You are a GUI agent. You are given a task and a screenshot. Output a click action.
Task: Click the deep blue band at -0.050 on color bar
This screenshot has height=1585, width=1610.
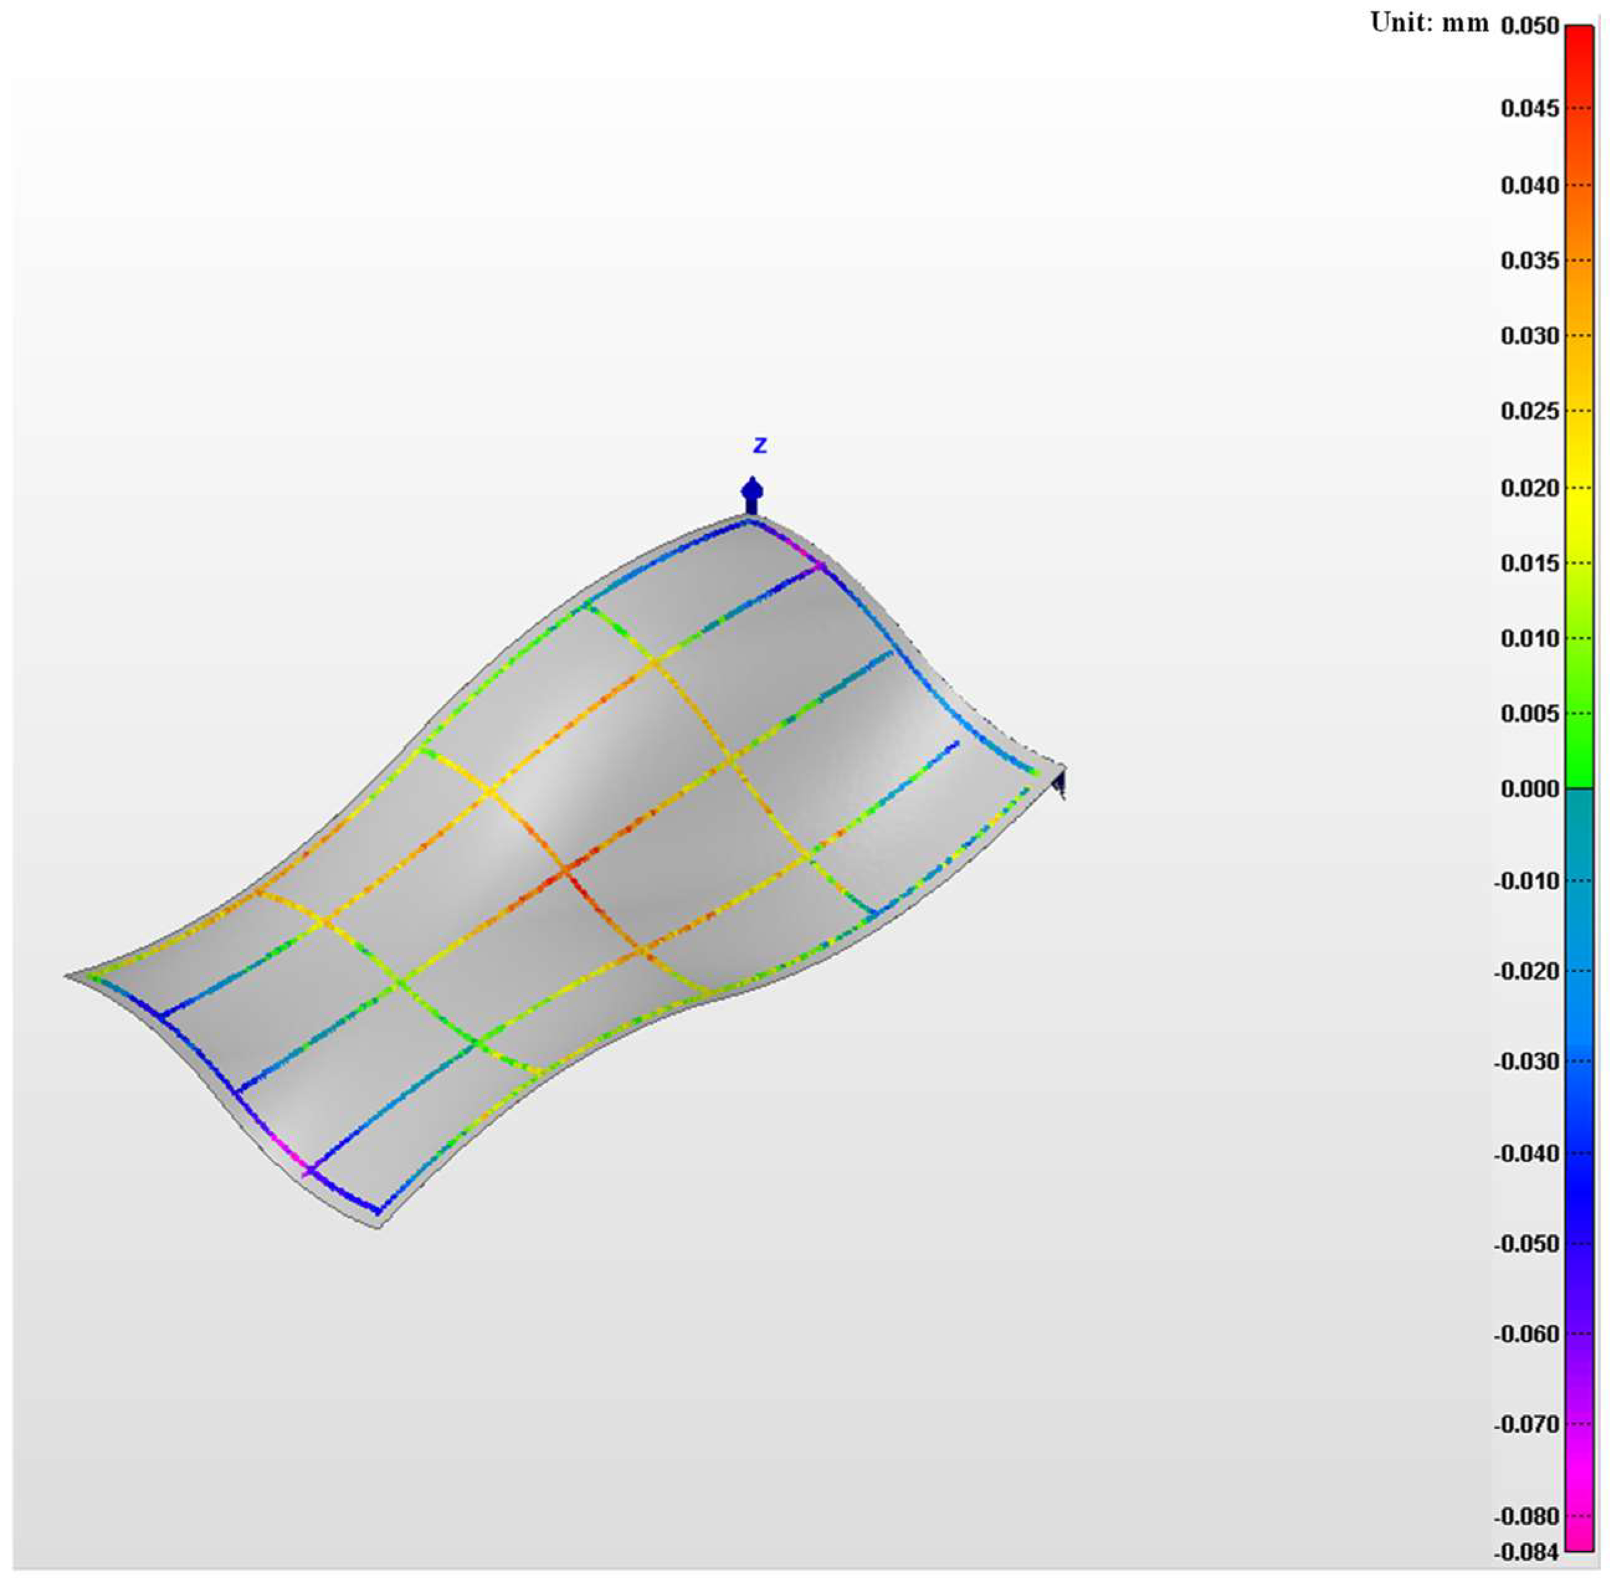coord(1579,1244)
